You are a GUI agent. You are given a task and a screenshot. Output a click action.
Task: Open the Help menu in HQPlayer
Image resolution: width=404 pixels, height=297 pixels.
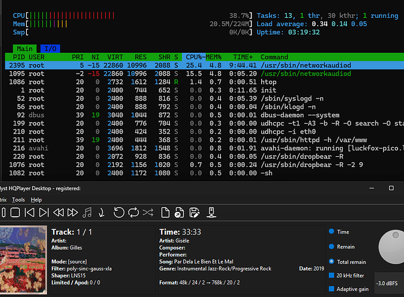pyautogui.click(x=36, y=200)
